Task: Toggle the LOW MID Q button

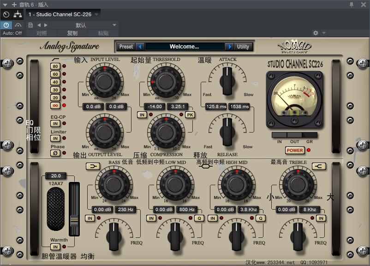Action: coord(199,218)
